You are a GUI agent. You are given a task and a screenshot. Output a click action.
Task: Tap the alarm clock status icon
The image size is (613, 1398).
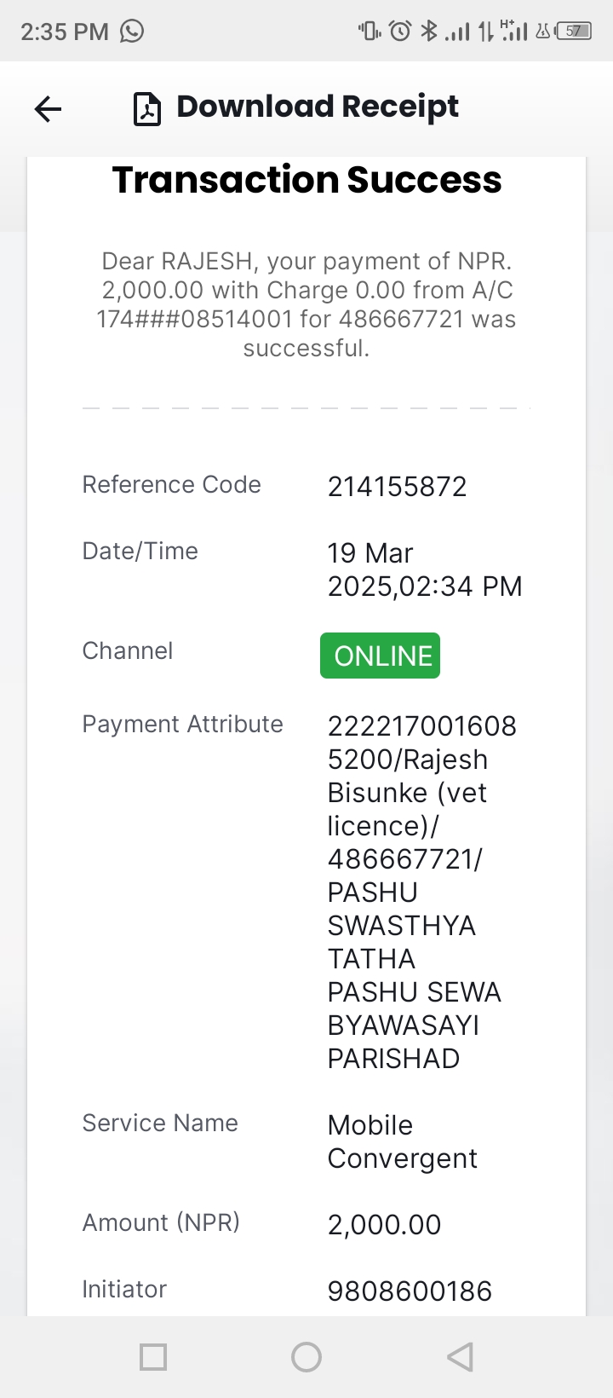[x=400, y=32]
